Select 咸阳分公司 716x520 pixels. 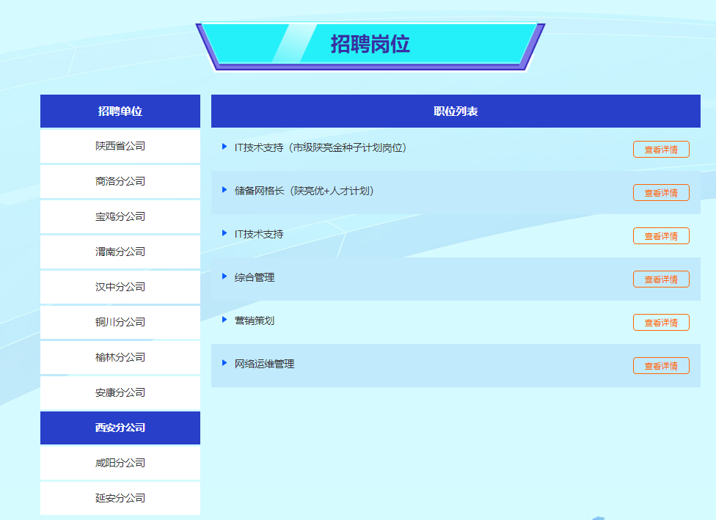(120, 463)
